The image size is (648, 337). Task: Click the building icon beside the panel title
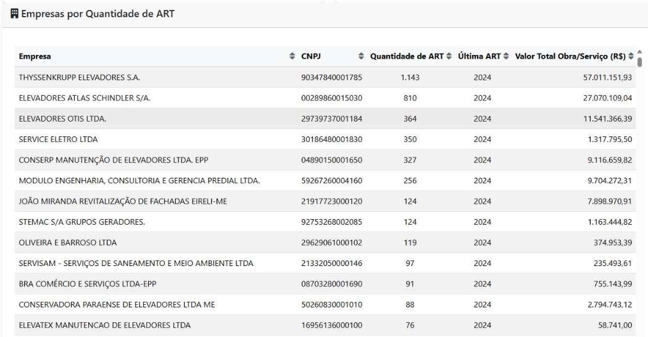tap(14, 14)
